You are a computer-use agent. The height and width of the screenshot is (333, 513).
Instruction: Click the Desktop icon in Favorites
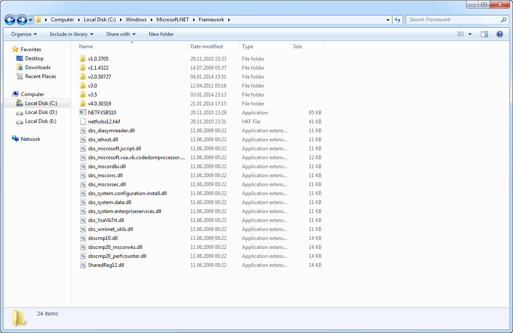coord(20,58)
